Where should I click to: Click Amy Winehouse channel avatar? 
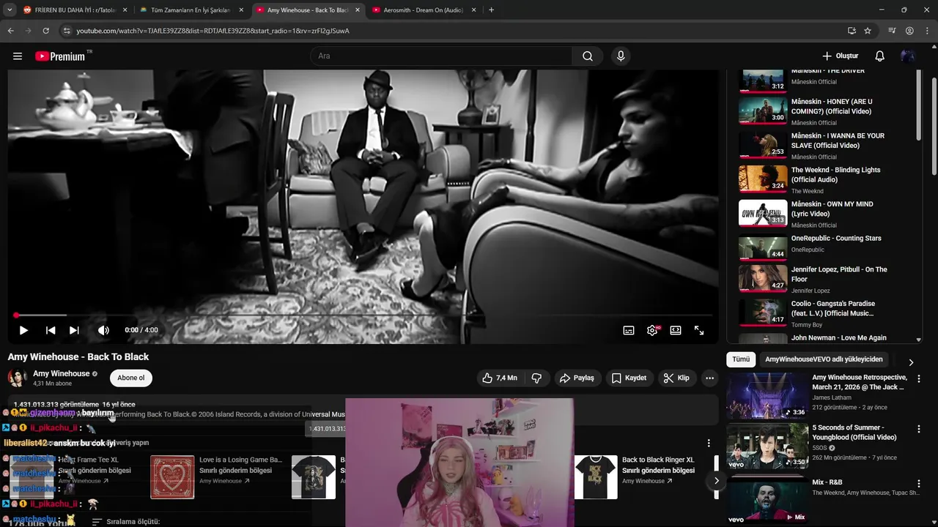[x=17, y=378]
